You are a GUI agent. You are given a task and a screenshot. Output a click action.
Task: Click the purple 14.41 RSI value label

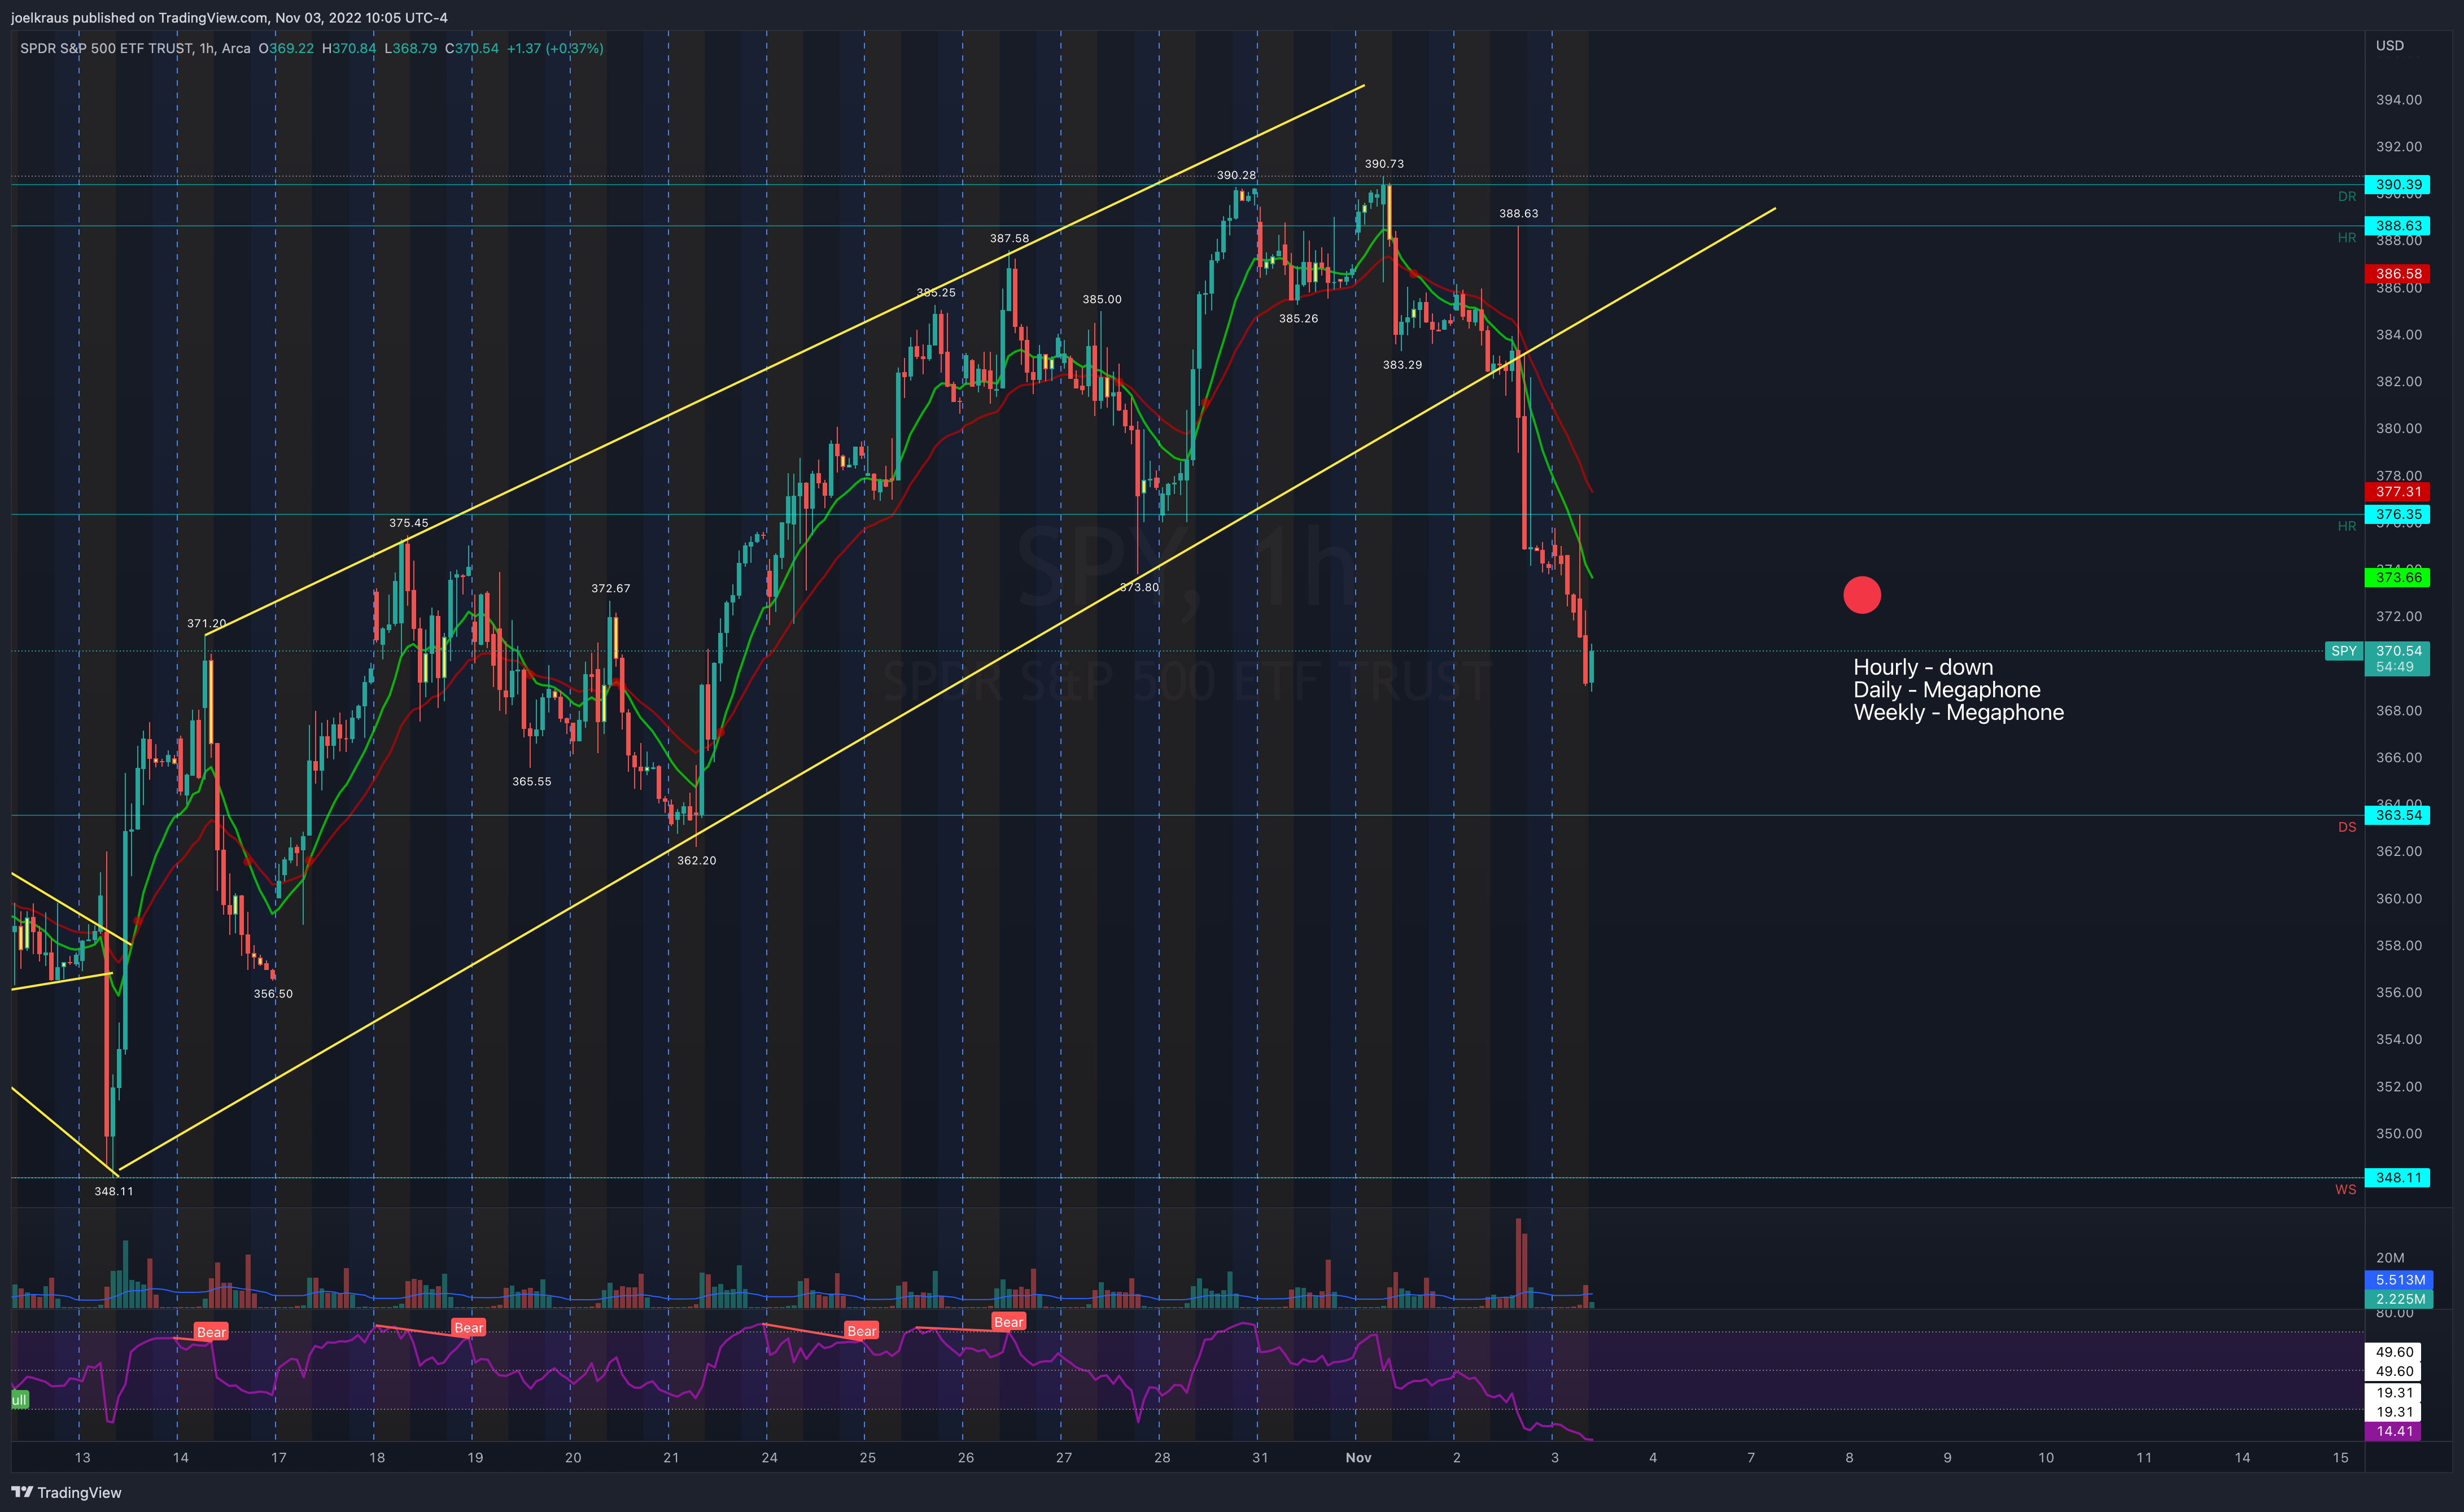point(2394,1431)
